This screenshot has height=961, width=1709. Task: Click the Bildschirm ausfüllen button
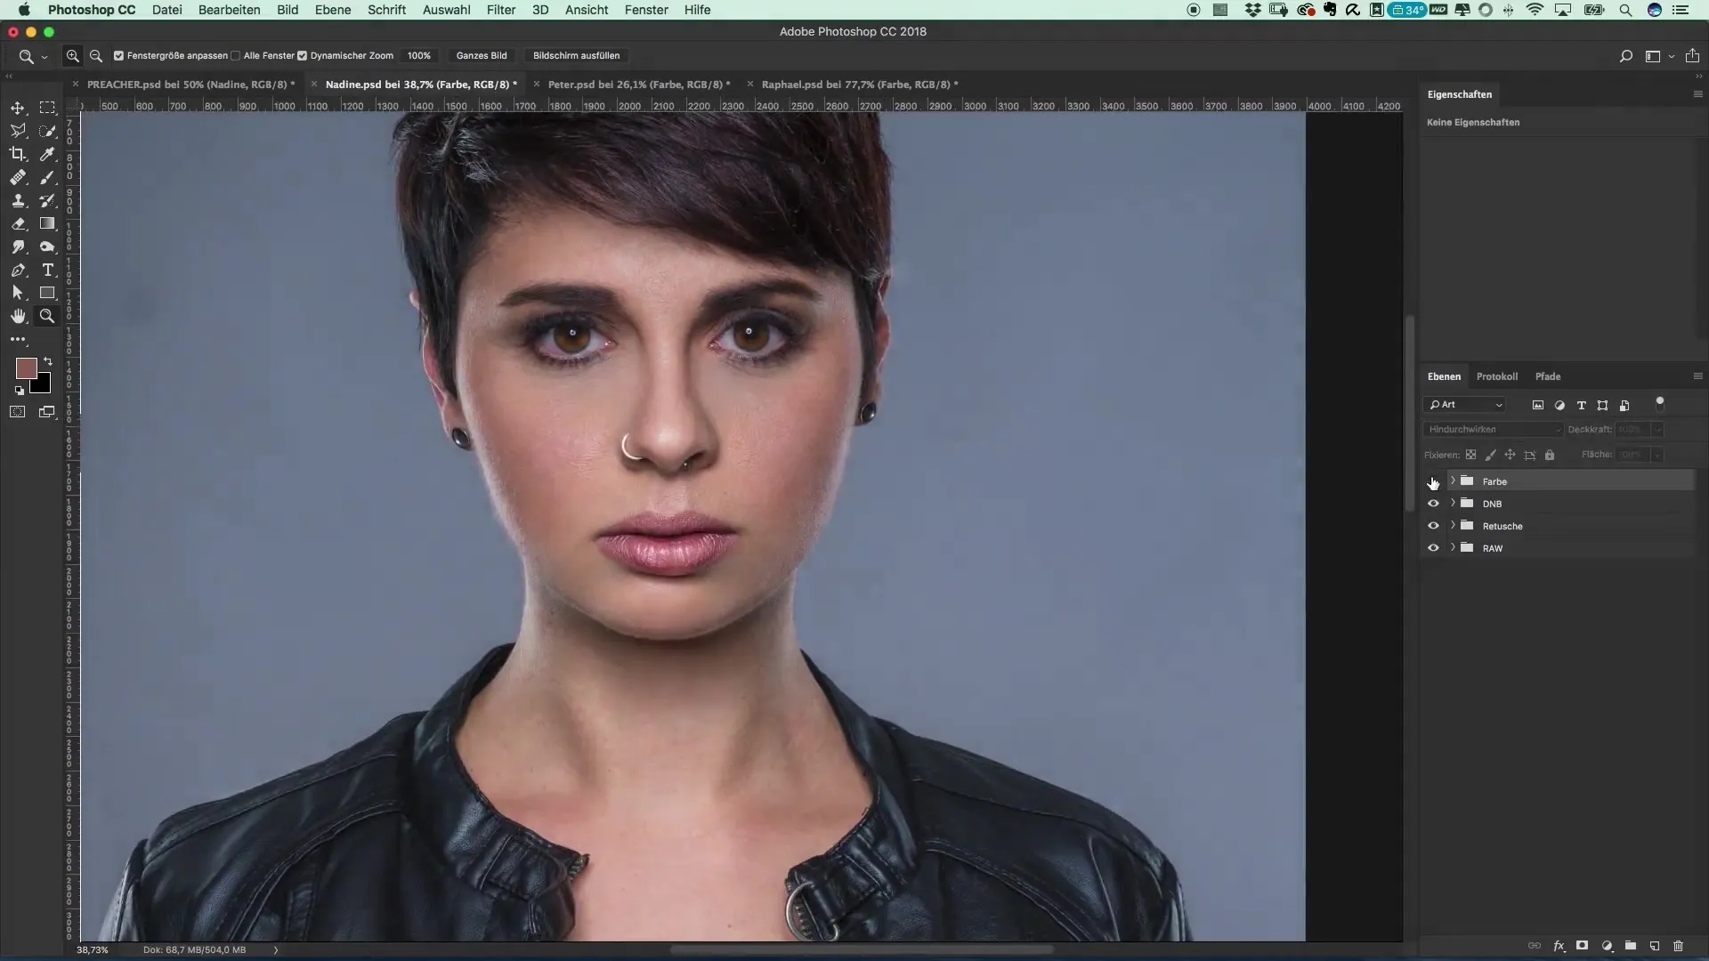click(x=576, y=55)
